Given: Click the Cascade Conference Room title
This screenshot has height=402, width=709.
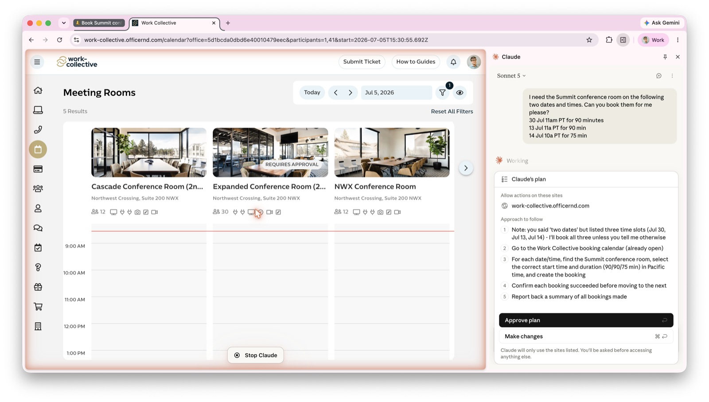Looking at the screenshot, I should pos(147,187).
